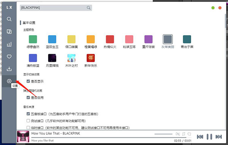
Task: Open the settings (设置) page
Action: tap(9, 81)
